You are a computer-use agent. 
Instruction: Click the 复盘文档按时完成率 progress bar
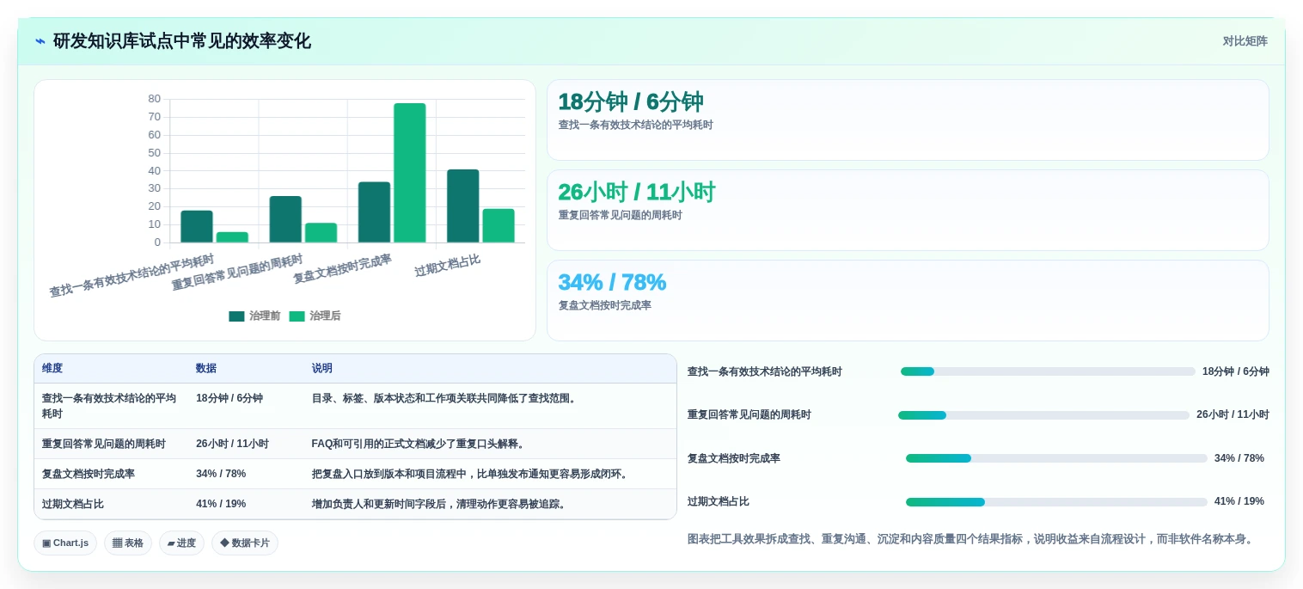[x=1056, y=458]
